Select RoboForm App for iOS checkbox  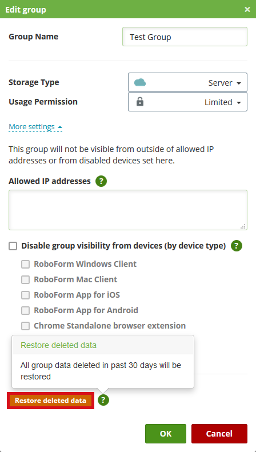pos(25,295)
